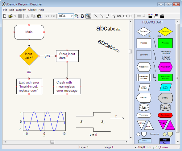Open the Diagram menu
182x151 pixels.
click(x=21, y=10)
